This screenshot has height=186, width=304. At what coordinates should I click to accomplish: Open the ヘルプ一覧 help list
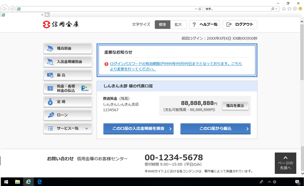point(205,25)
